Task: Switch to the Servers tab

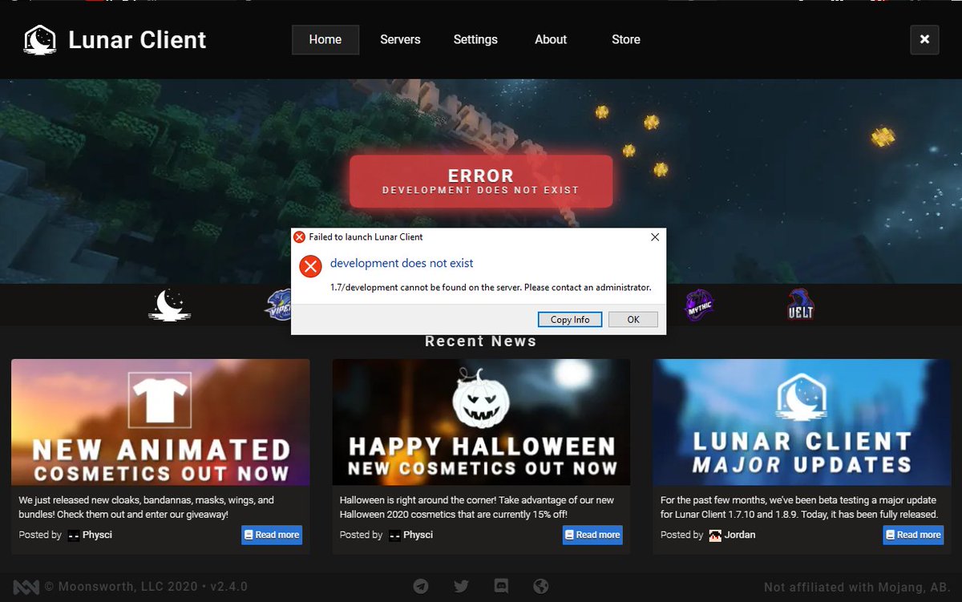Action: [x=400, y=39]
